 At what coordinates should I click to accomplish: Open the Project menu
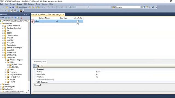[x=13, y=4]
